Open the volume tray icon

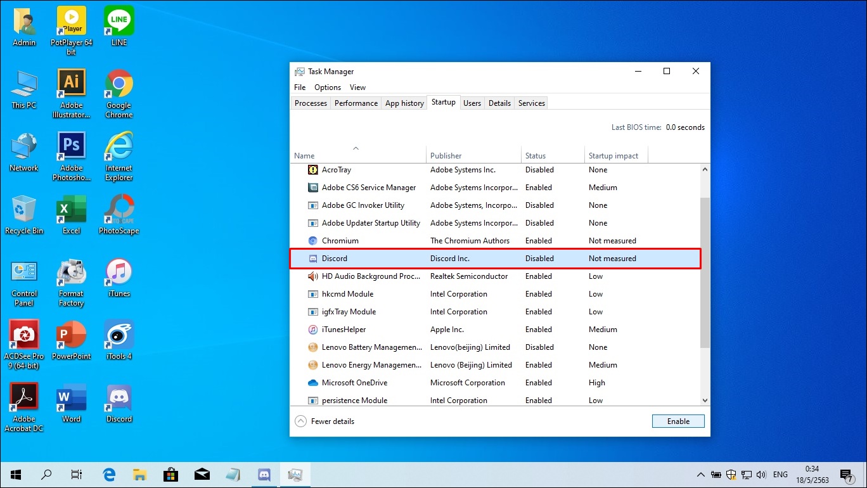761,475
